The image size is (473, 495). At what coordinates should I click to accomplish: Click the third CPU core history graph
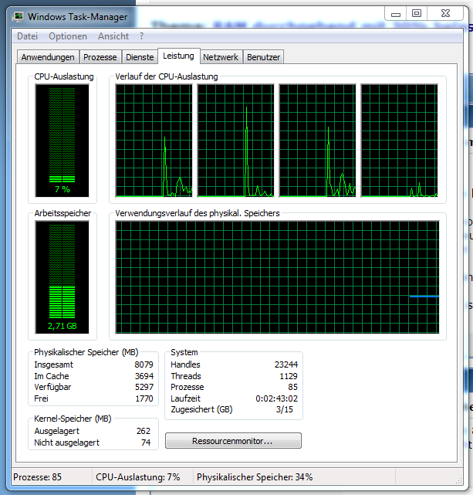318,141
